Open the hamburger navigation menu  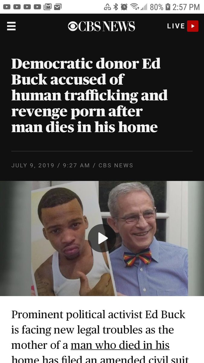pos(11,26)
